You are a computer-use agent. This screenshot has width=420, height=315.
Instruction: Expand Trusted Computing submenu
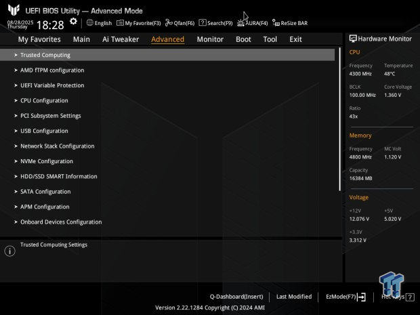tap(167, 55)
